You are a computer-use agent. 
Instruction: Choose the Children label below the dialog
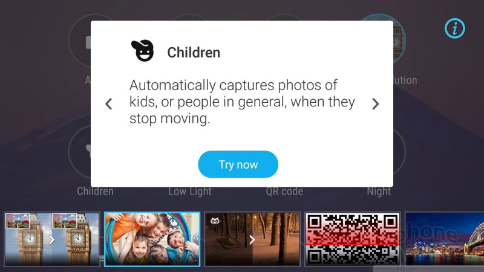(x=95, y=192)
